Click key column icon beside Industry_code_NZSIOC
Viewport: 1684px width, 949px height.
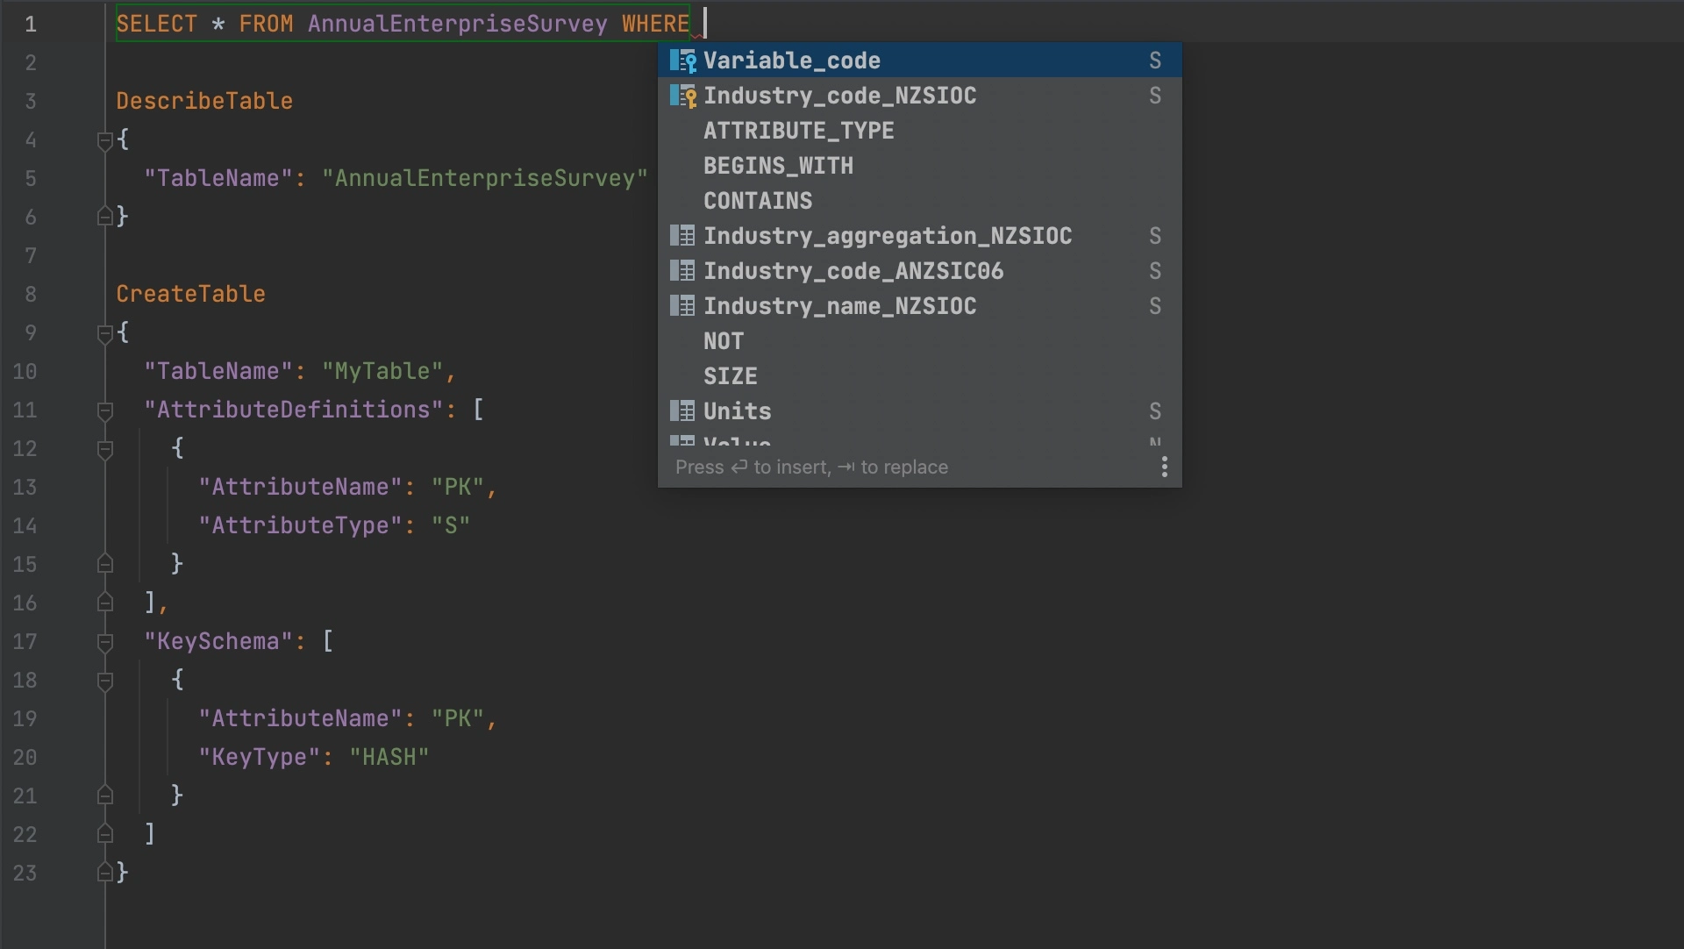(683, 96)
